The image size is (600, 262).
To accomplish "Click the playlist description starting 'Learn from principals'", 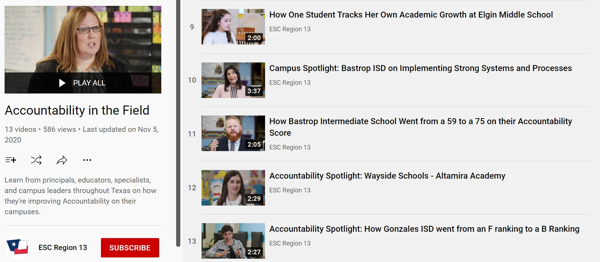I will [x=80, y=196].
